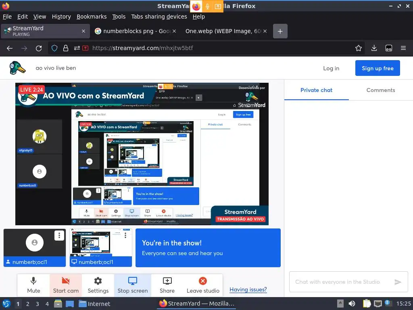Click the Sign up free button
Screen dimensions: 413x310
[378, 68]
